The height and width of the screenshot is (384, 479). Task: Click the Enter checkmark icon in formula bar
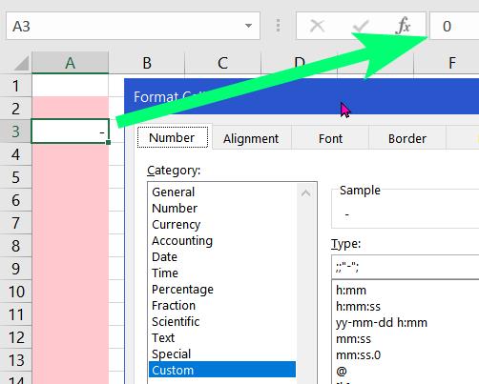point(361,26)
